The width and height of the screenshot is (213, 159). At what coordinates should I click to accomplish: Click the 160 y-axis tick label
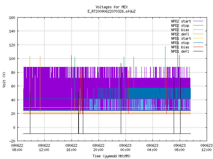point(12,18)
